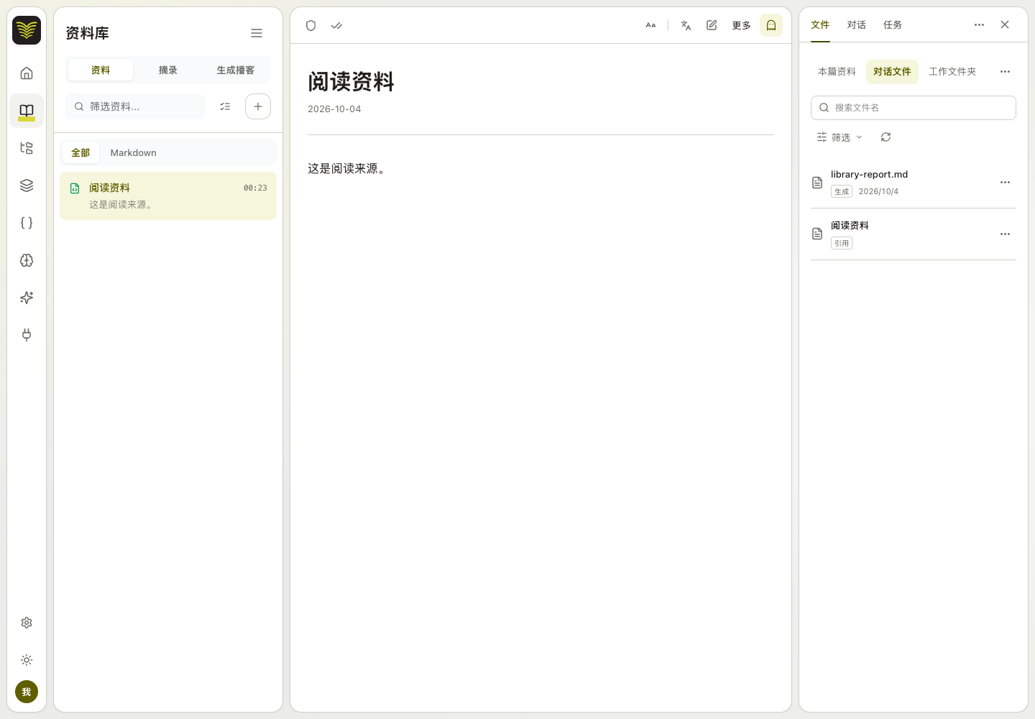
Task: Open the sparkle AI icon in sidebar
Action: tap(27, 298)
